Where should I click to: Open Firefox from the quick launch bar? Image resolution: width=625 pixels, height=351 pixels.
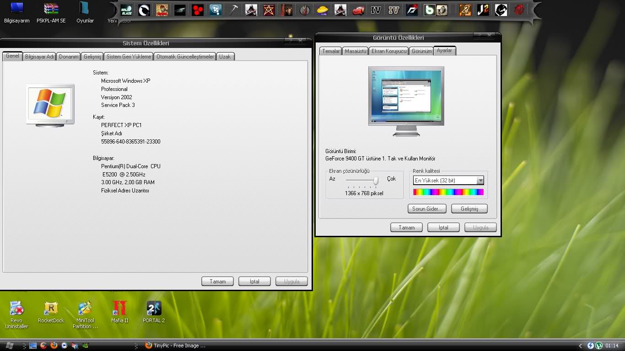(x=54, y=346)
